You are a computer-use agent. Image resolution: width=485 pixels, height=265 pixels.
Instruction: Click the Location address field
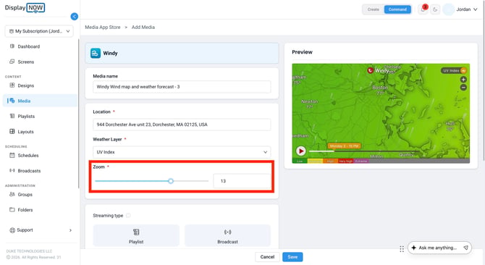click(182, 125)
